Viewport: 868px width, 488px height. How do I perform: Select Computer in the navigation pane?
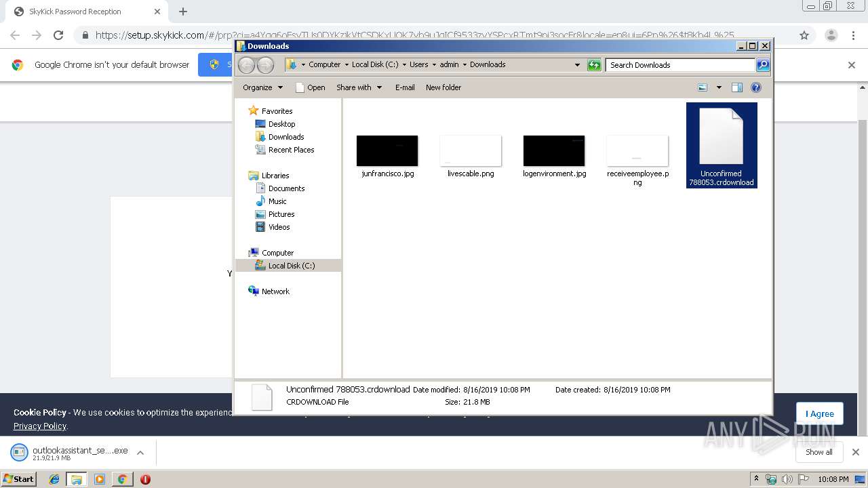[x=271, y=253]
